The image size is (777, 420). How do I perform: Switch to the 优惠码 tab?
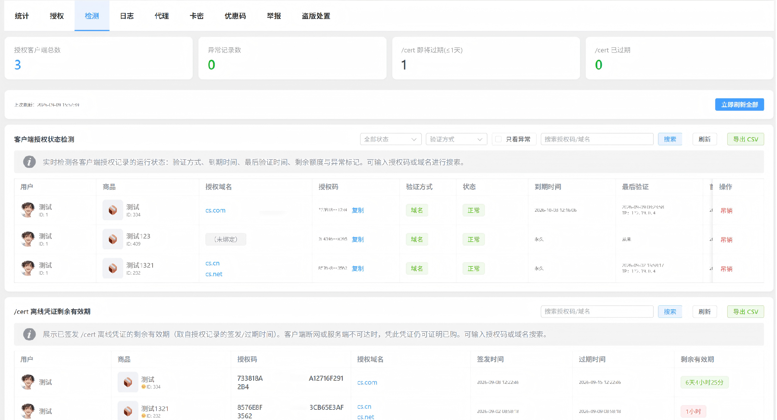tap(235, 16)
